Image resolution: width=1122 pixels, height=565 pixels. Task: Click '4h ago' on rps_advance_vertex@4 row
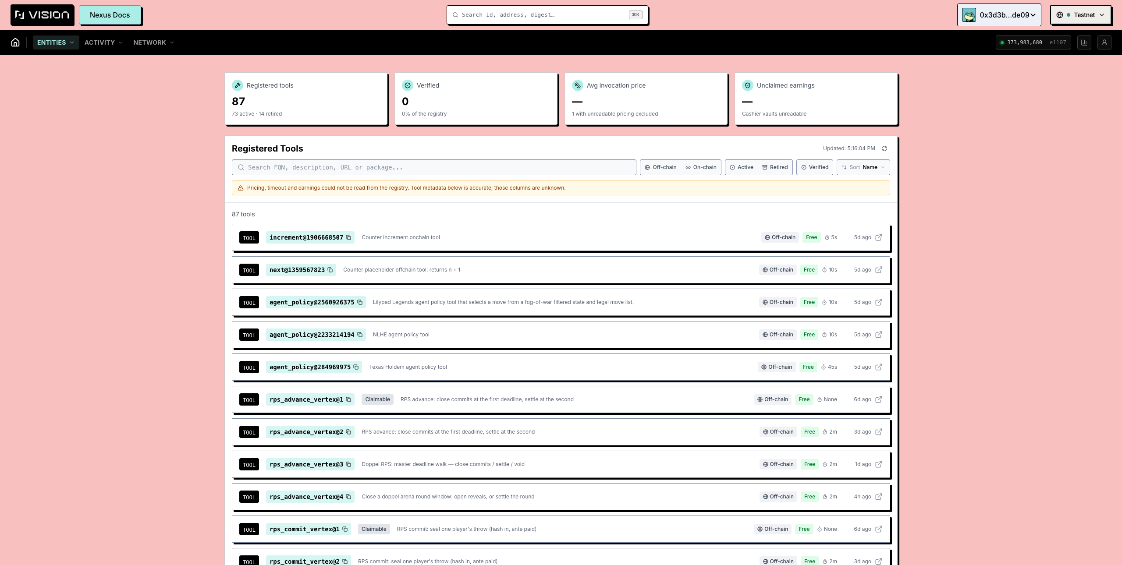(x=862, y=497)
